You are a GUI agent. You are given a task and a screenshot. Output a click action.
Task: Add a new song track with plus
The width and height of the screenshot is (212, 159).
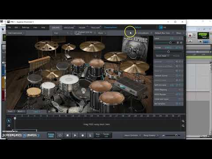[x=49, y=112]
